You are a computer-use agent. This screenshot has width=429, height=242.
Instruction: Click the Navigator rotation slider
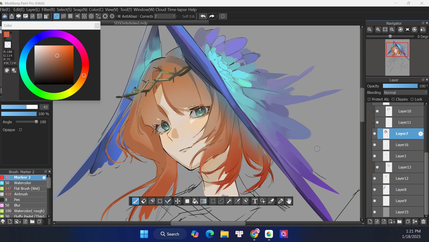tap(391, 36)
